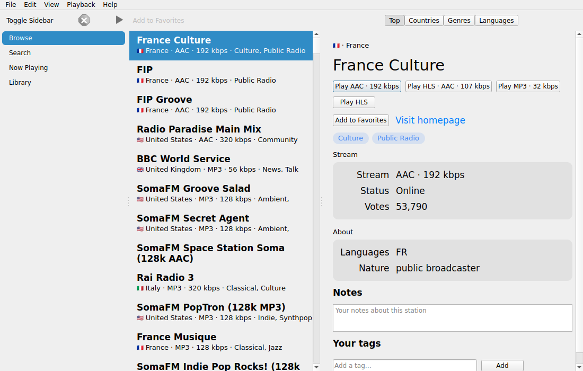Click Add to Favorites button in details pane
The image size is (583, 371).
(x=360, y=120)
